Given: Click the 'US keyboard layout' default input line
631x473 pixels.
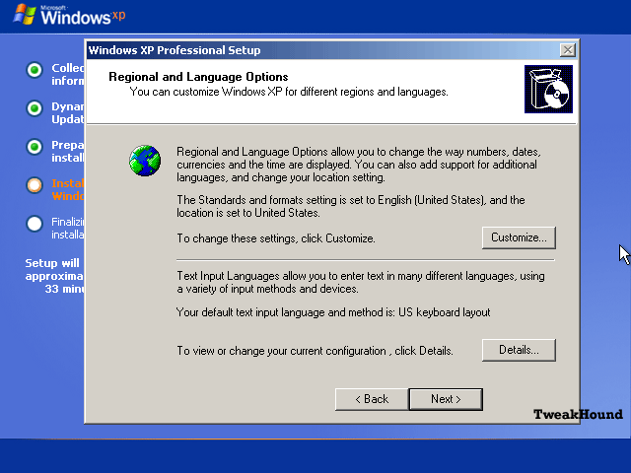Looking at the screenshot, I should tap(333, 312).
